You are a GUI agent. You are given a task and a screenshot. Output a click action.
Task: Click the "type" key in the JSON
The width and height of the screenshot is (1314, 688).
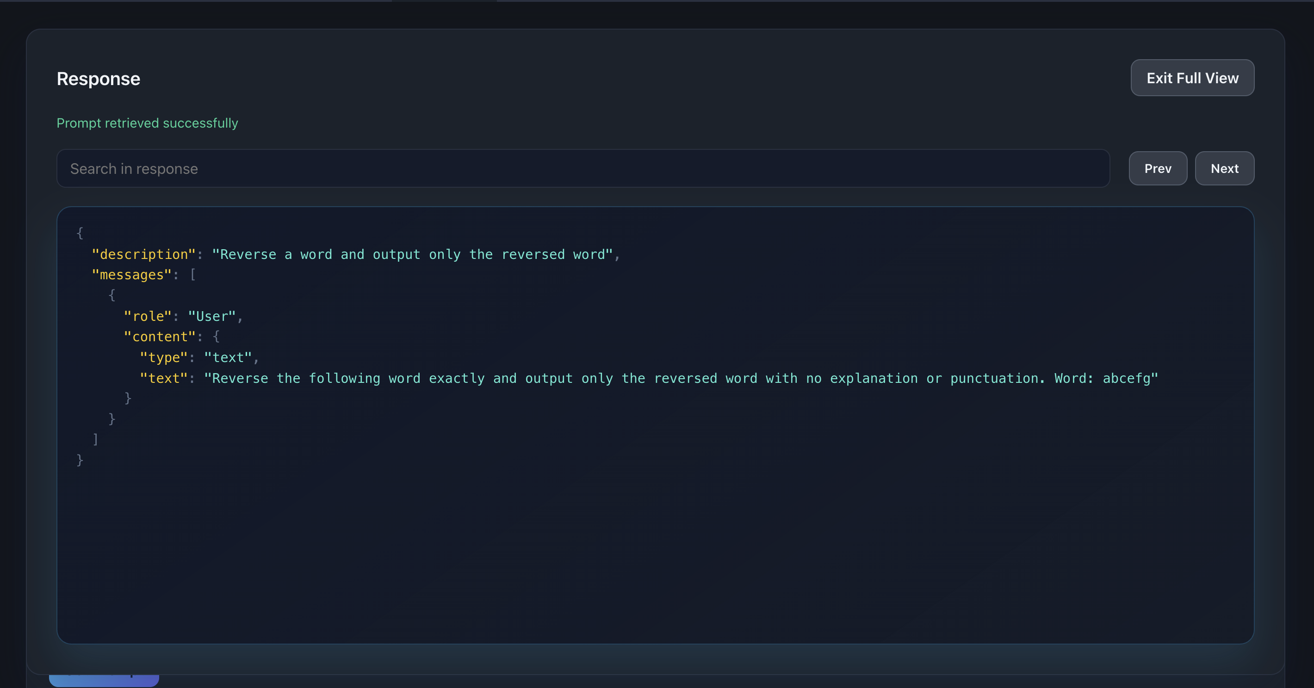pos(164,358)
